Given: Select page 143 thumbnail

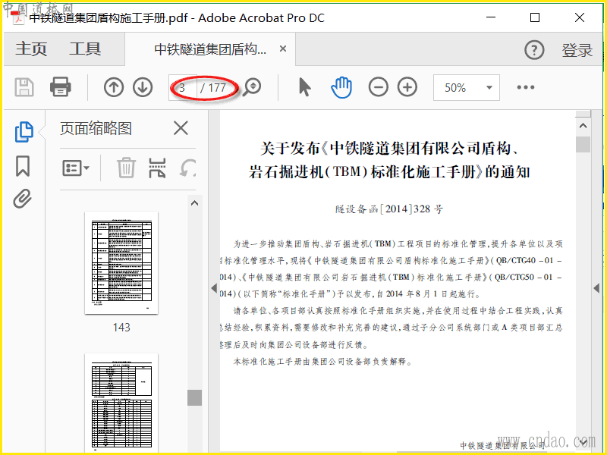Looking at the screenshot, I should 121,262.
